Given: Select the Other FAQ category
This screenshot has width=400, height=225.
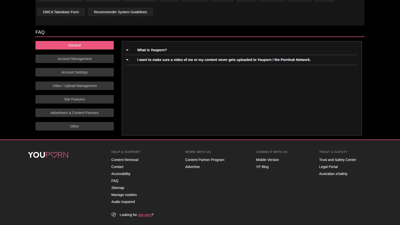Looking at the screenshot, I should click(x=74, y=126).
